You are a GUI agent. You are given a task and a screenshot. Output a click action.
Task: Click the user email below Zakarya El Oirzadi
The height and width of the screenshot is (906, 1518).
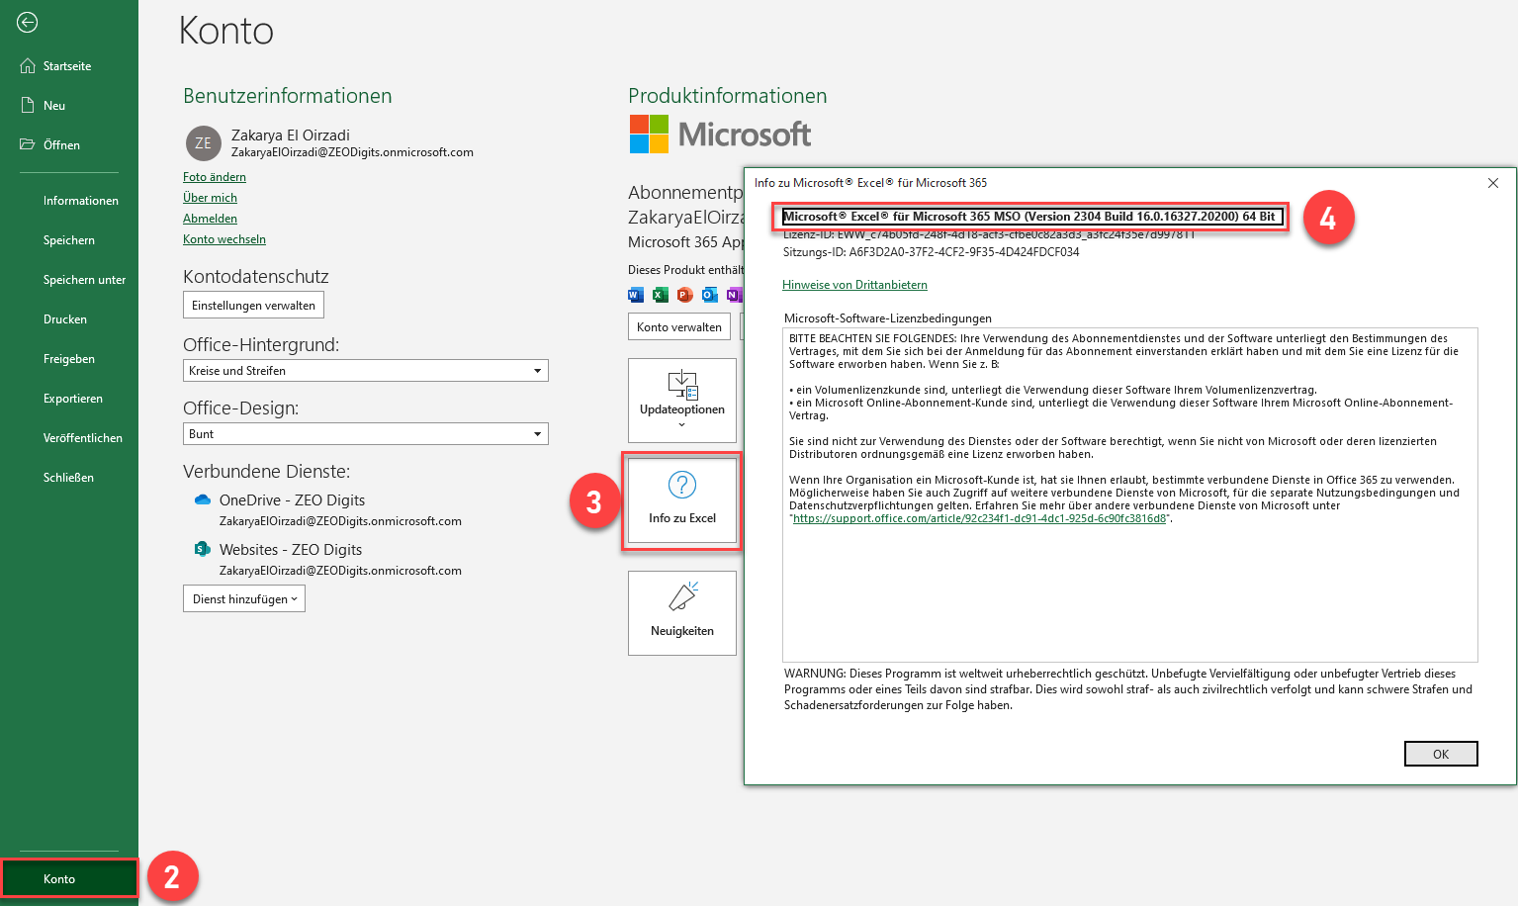pos(352,152)
